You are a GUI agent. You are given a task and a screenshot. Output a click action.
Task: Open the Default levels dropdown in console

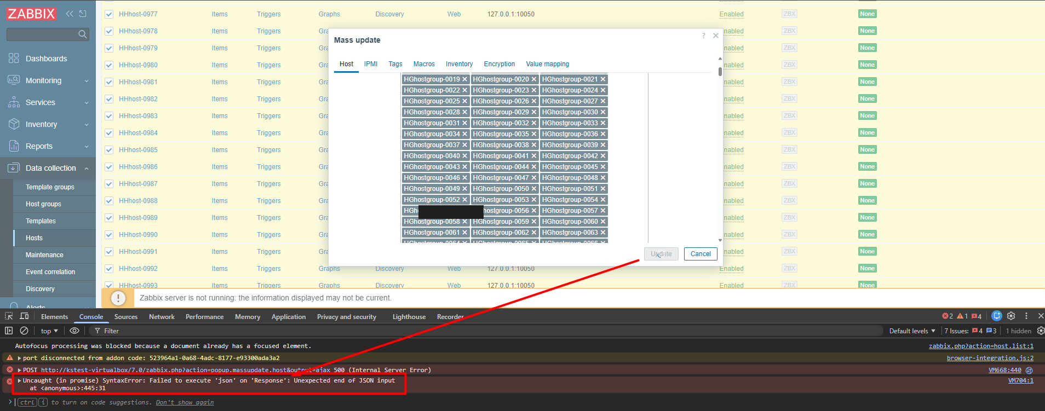pyautogui.click(x=912, y=331)
